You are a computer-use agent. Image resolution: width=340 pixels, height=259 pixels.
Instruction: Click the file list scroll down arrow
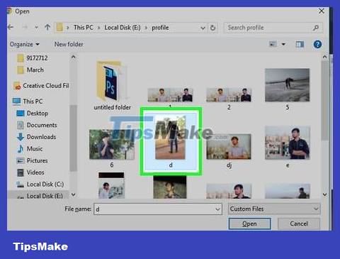pyautogui.click(x=324, y=194)
